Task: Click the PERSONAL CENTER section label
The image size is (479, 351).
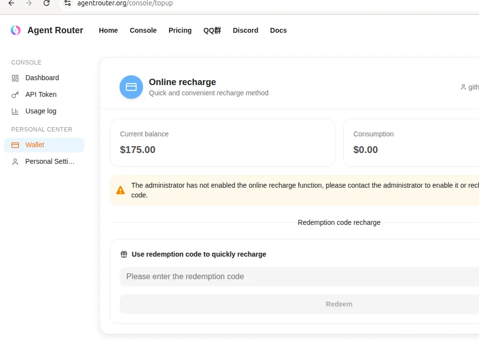Action: [42, 130]
